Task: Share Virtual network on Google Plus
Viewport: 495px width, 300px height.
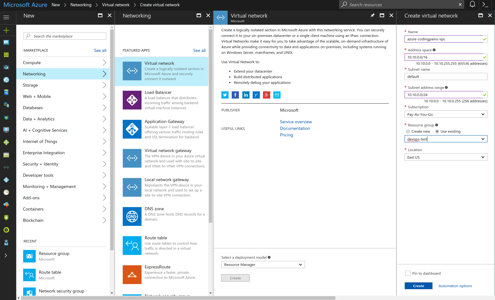Action: point(266,95)
